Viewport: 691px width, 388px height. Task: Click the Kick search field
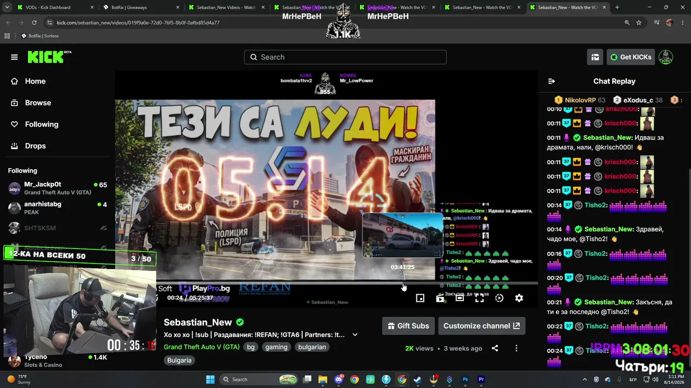[345, 57]
